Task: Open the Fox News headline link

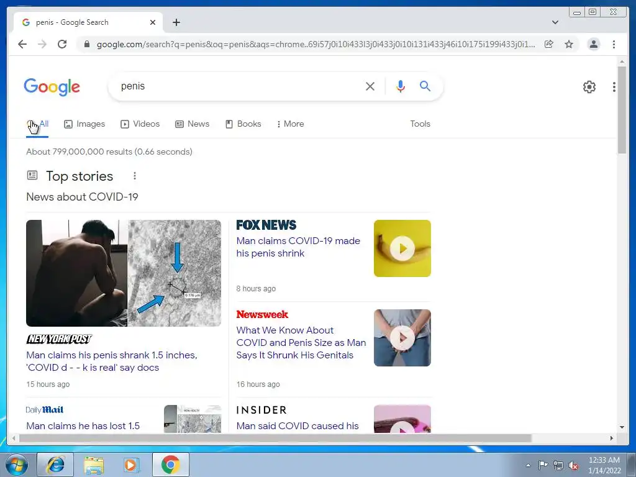Action: [298, 247]
